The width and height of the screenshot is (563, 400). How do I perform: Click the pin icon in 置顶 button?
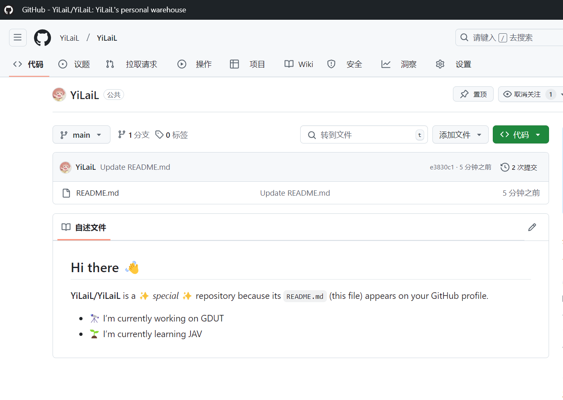(x=464, y=94)
